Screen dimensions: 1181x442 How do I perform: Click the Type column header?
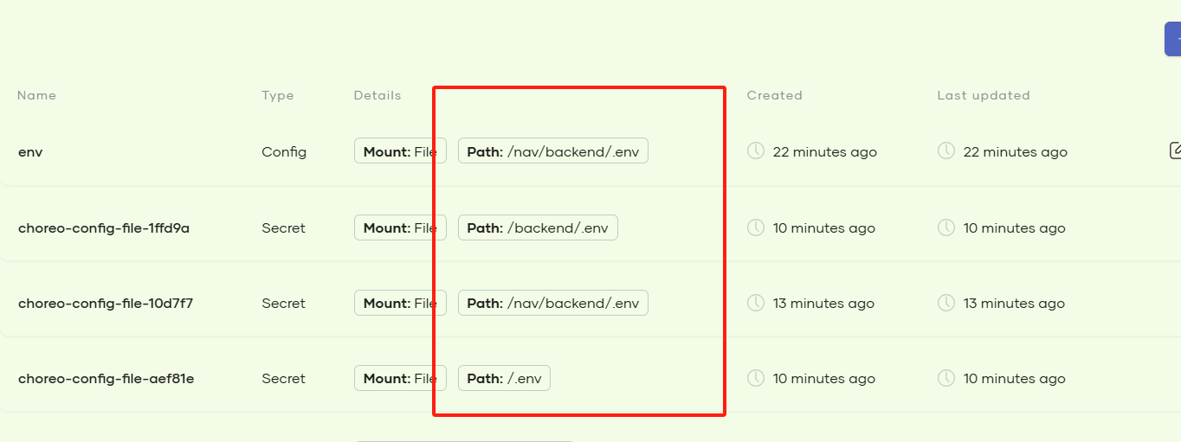[x=278, y=95]
